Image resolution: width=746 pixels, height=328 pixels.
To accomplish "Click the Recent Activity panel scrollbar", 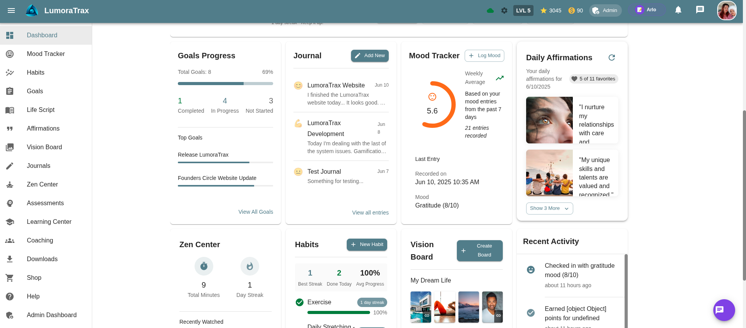I will [x=626, y=291].
